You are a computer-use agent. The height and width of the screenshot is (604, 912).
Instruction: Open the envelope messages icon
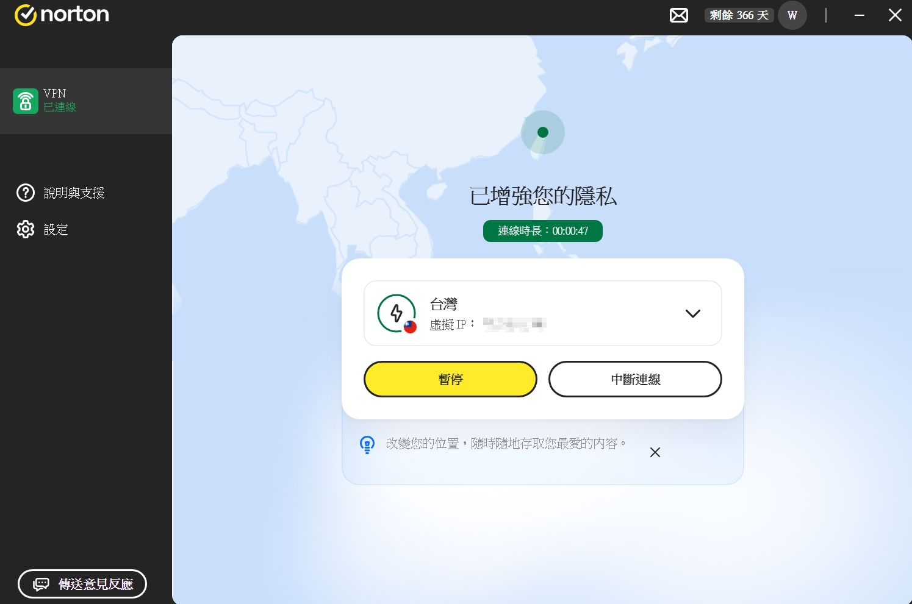click(678, 15)
